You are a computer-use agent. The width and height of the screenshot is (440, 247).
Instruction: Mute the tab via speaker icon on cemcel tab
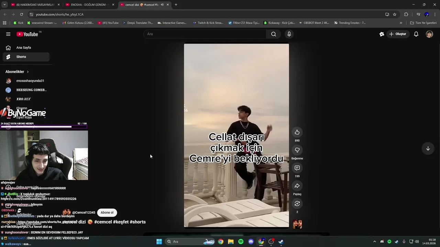click(x=162, y=5)
